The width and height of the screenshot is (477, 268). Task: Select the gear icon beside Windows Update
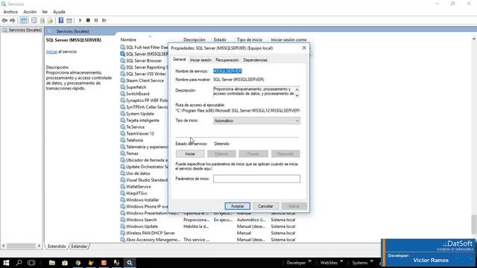pos(122,226)
